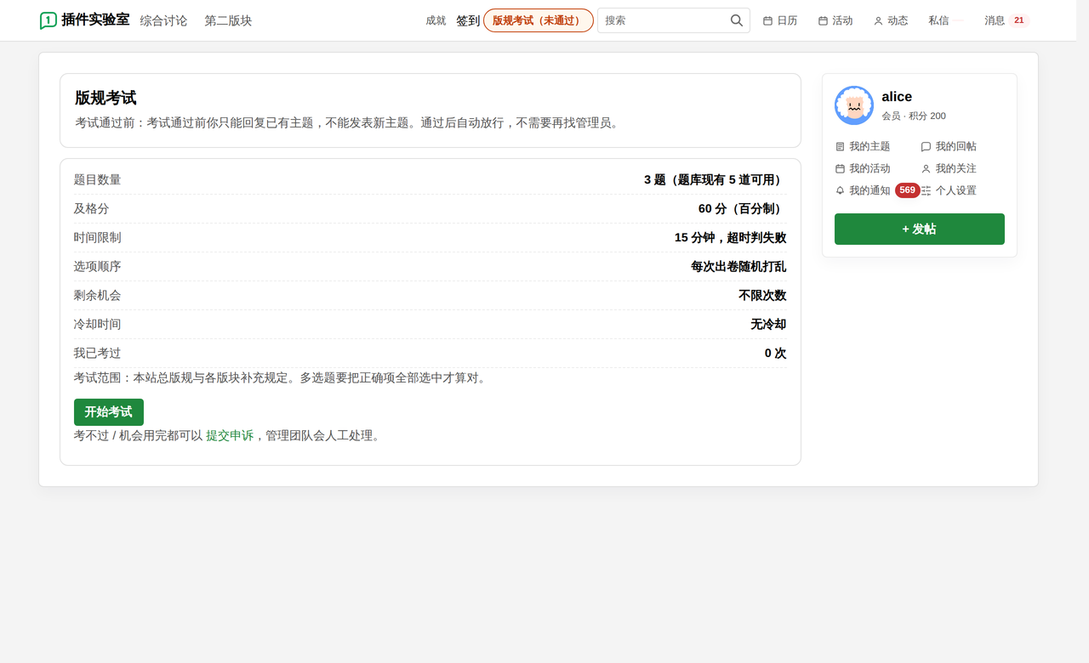Image resolution: width=1089 pixels, height=663 pixels.
Task: Open 消息 with 21 unread
Action: tap(1006, 20)
